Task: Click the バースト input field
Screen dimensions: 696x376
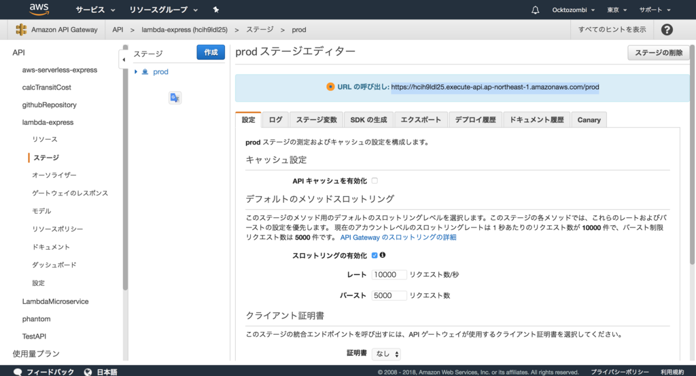Action: pyautogui.click(x=389, y=295)
